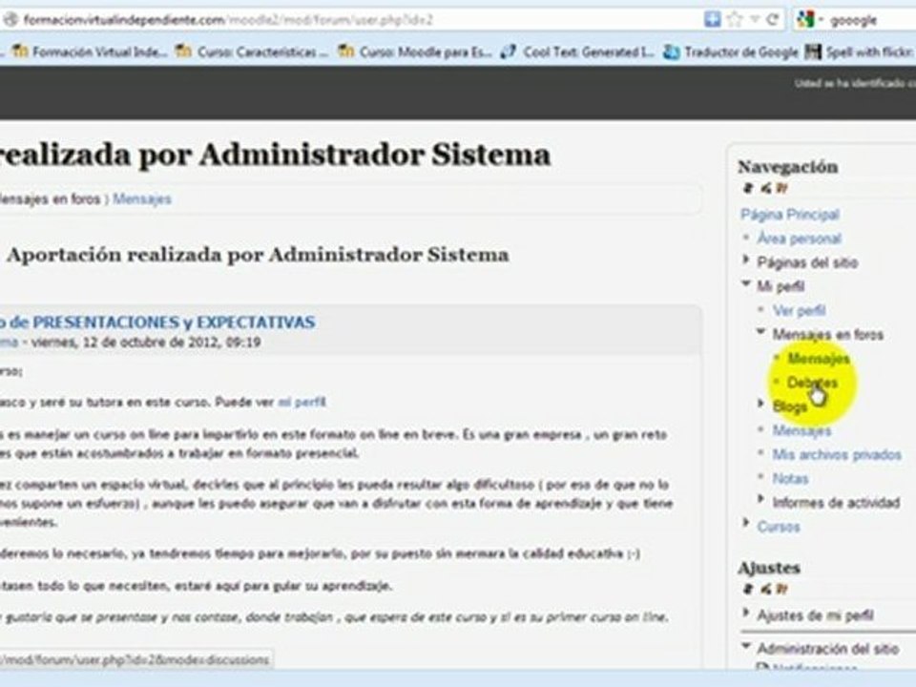Open the Spell with flickr bookmark

[860, 52]
